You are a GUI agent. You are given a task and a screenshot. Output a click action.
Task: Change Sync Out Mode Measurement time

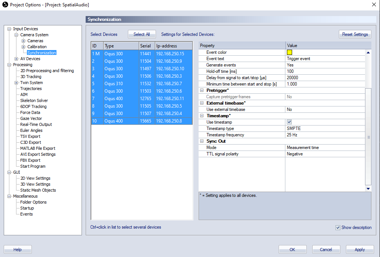325,148
